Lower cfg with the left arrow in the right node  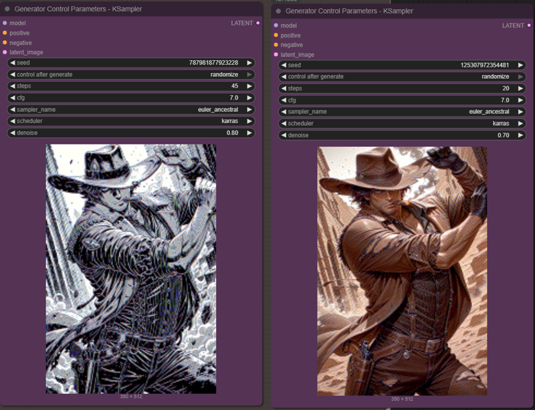pos(284,100)
